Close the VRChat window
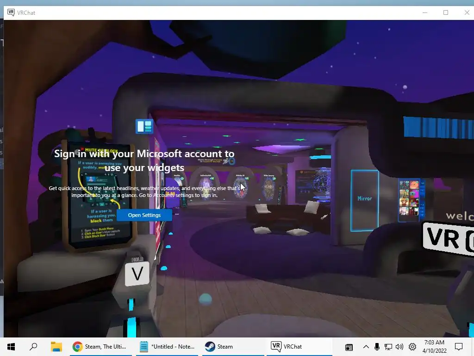 (x=467, y=13)
